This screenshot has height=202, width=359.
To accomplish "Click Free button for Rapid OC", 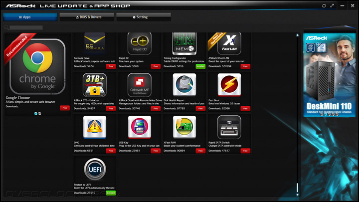I will [156, 66].
